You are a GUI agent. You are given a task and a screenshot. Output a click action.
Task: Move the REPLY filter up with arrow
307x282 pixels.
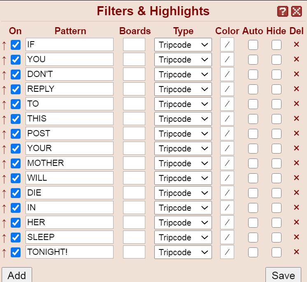pyautogui.click(x=4, y=89)
